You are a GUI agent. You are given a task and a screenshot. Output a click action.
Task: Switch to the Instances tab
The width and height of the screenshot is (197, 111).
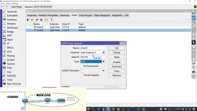pyautogui.click(x=32, y=15)
